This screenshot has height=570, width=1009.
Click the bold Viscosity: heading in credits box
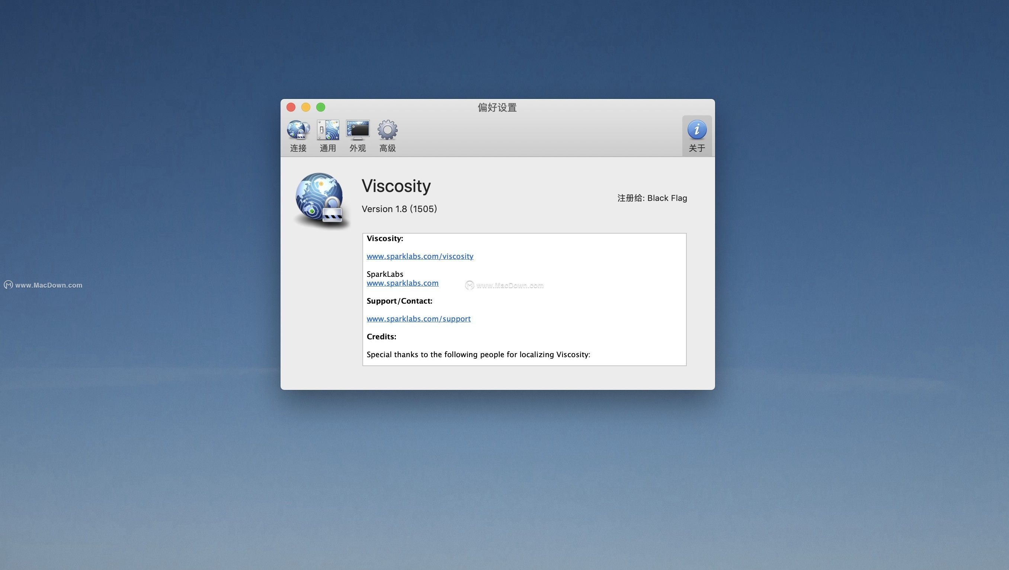[x=385, y=238]
